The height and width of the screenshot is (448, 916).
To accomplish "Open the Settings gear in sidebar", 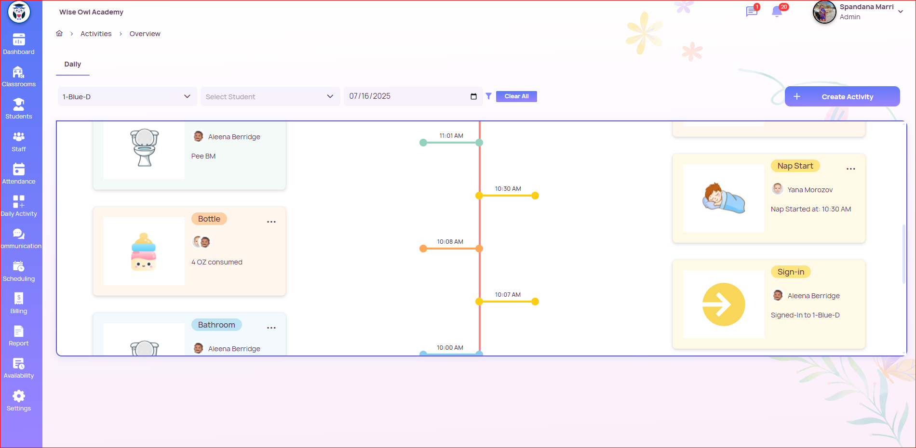I will click(19, 401).
